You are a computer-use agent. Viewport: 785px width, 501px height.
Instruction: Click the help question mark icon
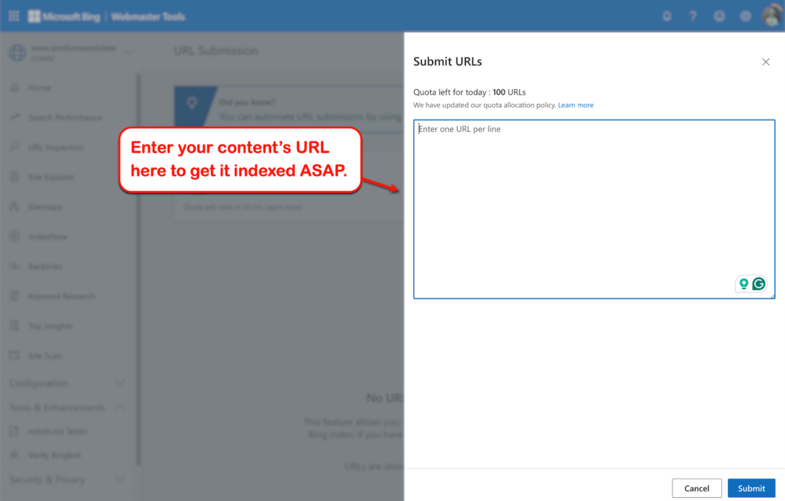point(693,17)
